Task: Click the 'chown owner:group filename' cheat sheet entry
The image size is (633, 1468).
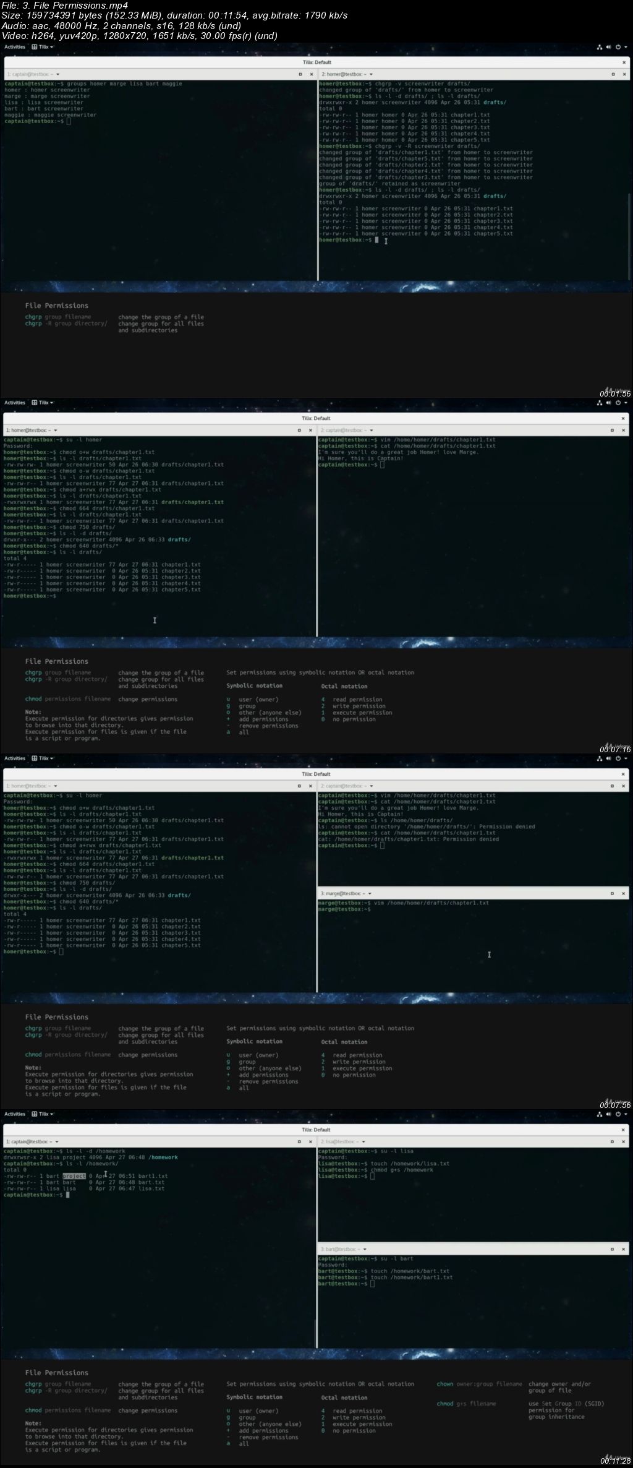Action: [480, 1384]
